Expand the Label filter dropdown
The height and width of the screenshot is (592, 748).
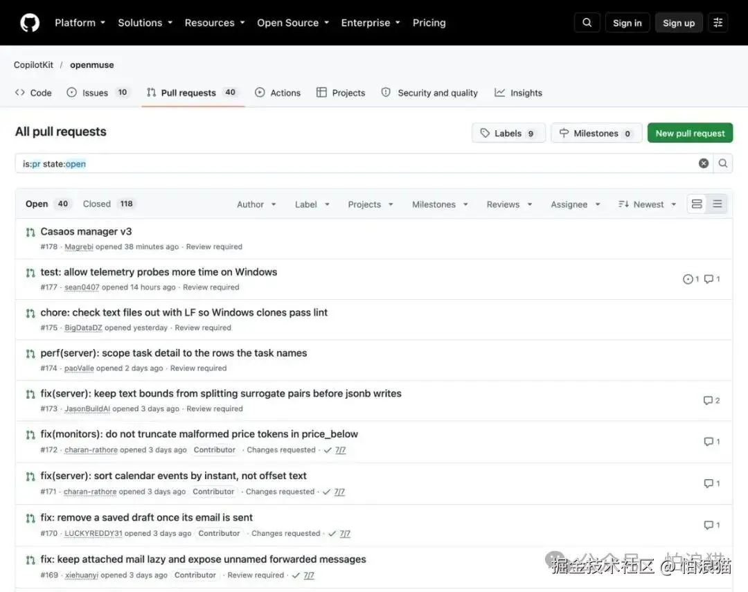312,205
